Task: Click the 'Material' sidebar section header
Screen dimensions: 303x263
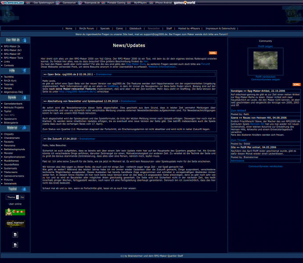Action: [x=15, y=128]
